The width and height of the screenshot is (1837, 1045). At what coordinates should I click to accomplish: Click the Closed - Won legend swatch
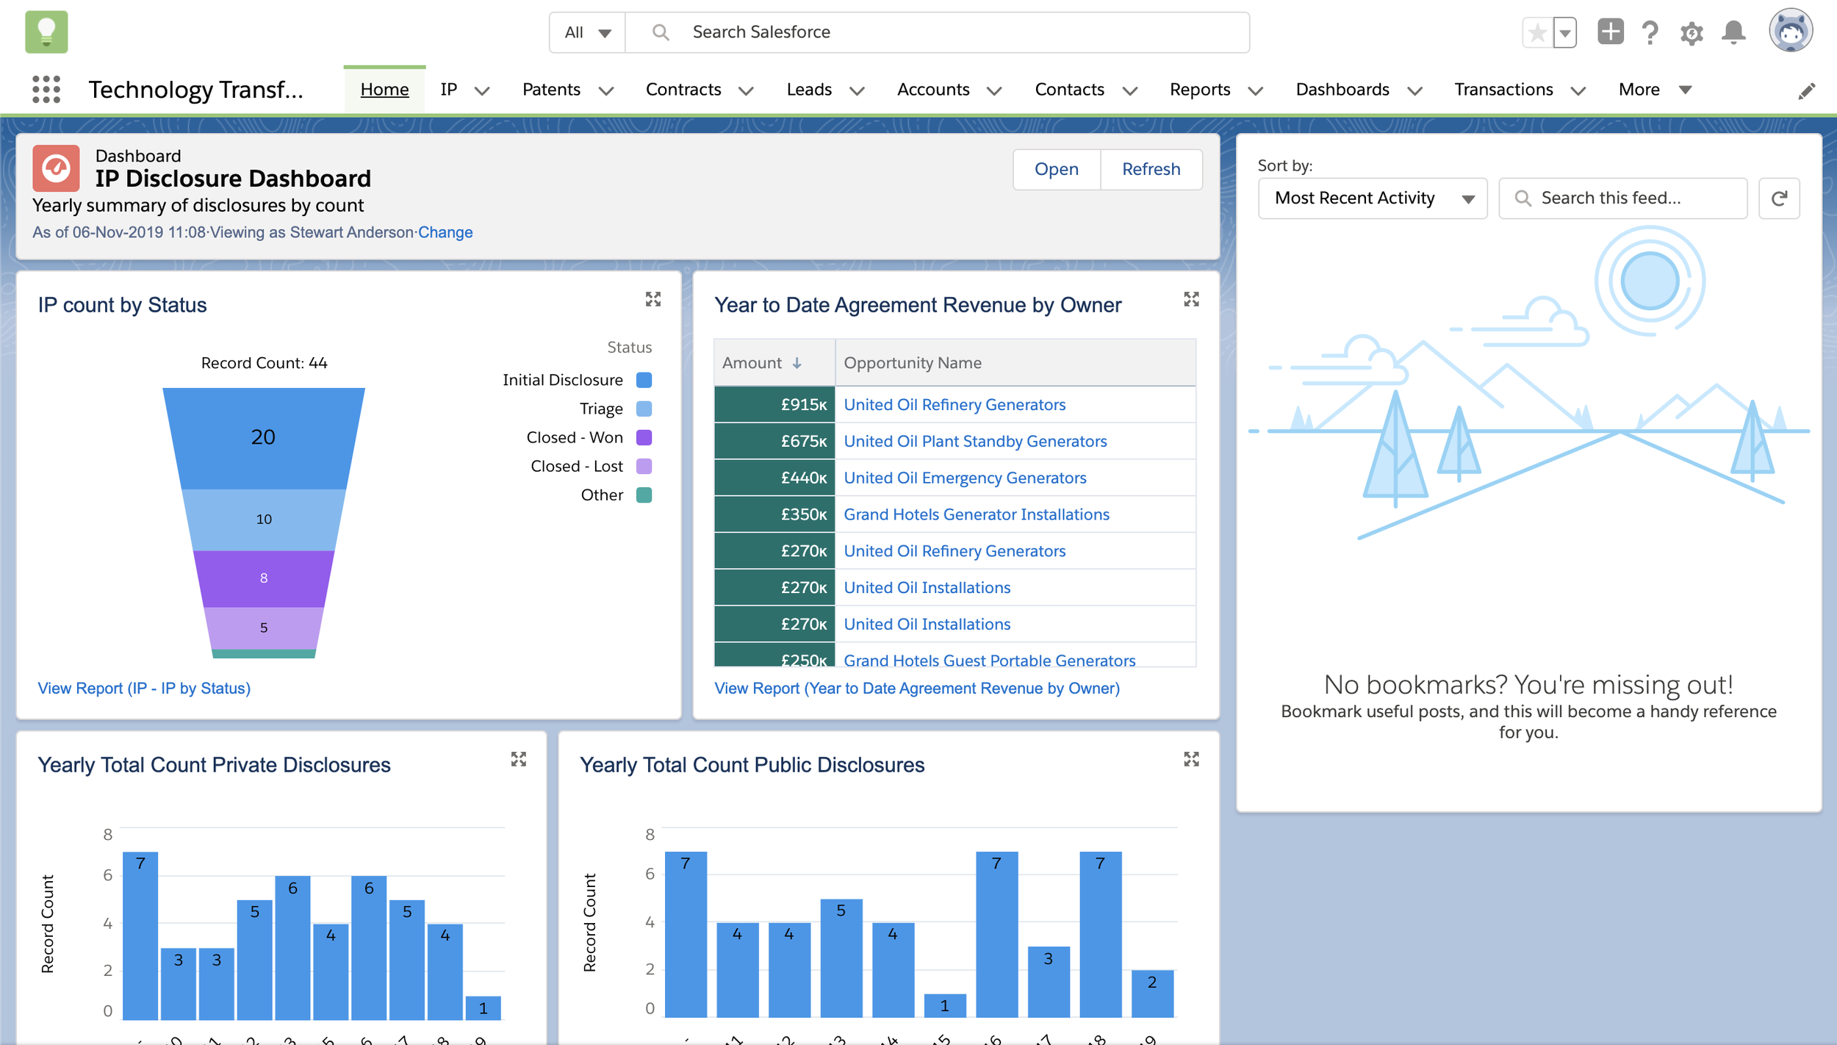coord(644,438)
